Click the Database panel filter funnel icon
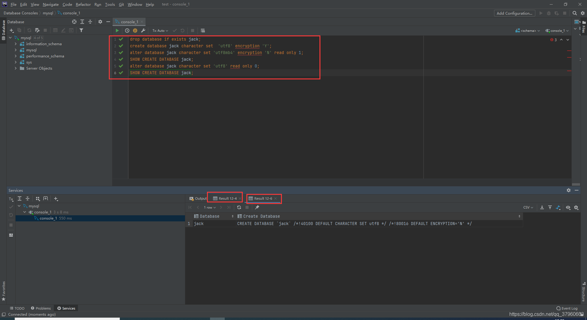 coord(81,30)
